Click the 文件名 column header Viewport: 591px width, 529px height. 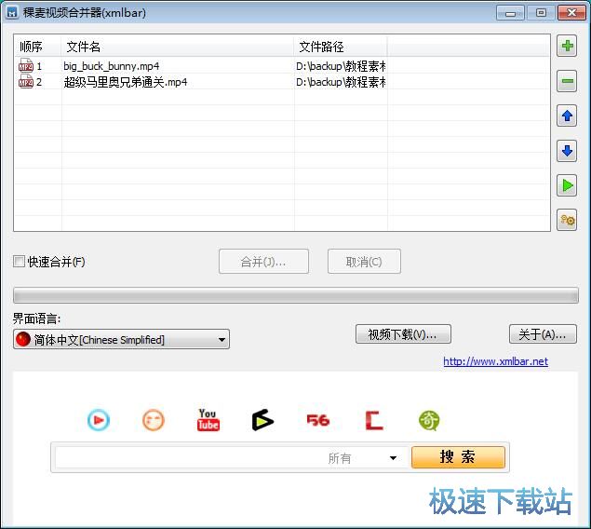177,47
